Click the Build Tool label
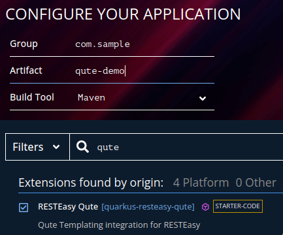283x235 pixels. coord(32,97)
